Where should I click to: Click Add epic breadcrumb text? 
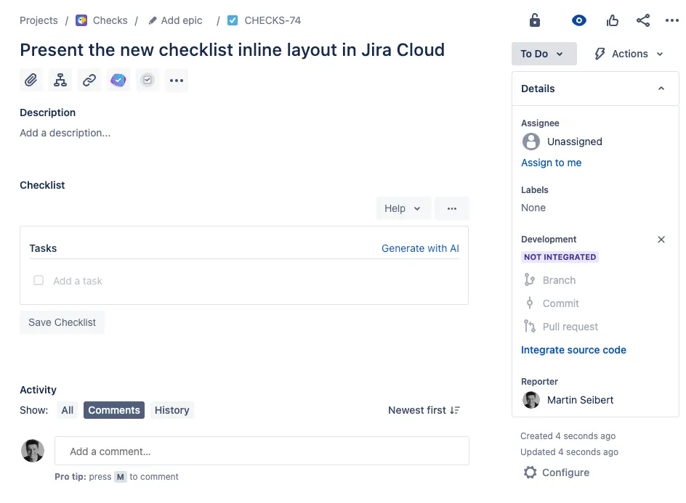[182, 20]
